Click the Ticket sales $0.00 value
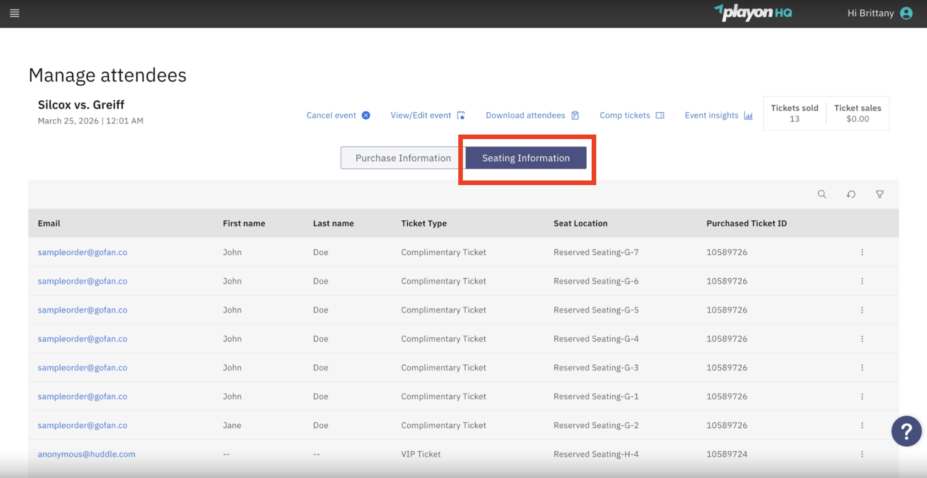 coord(857,119)
